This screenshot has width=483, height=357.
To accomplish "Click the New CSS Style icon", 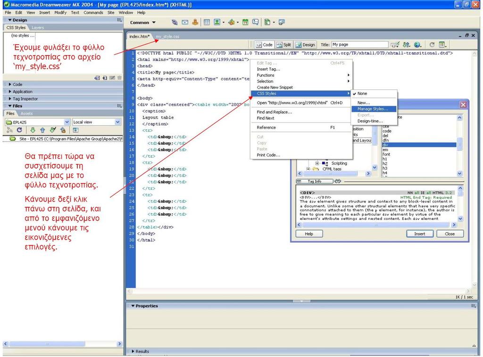I will pyautogui.click(x=105, y=78).
